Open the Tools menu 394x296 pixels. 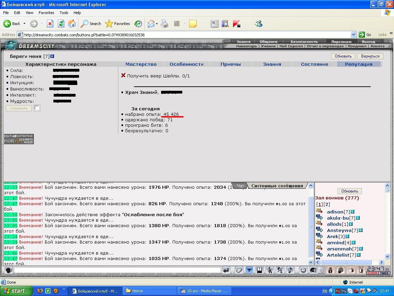point(64,13)
